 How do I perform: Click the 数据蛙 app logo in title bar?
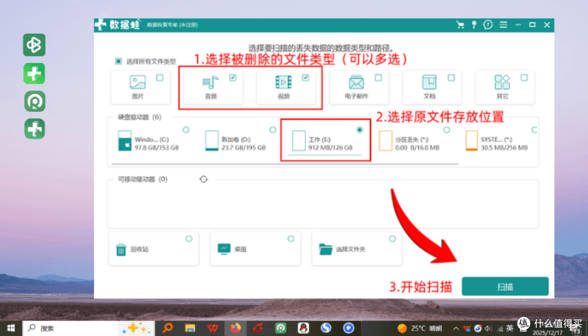point(118,25)
